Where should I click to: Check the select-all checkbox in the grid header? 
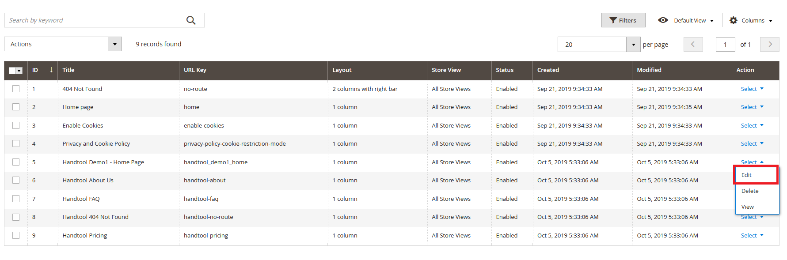tap(13, 70)
